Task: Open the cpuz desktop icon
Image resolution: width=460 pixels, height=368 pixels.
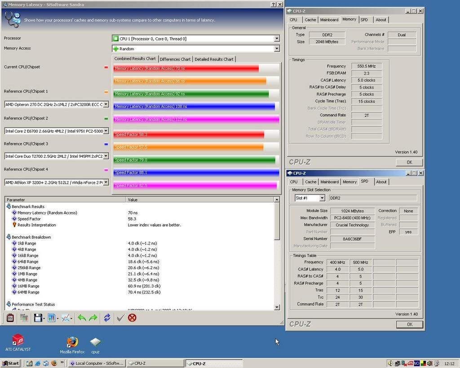Action: [x=95, y=345]
